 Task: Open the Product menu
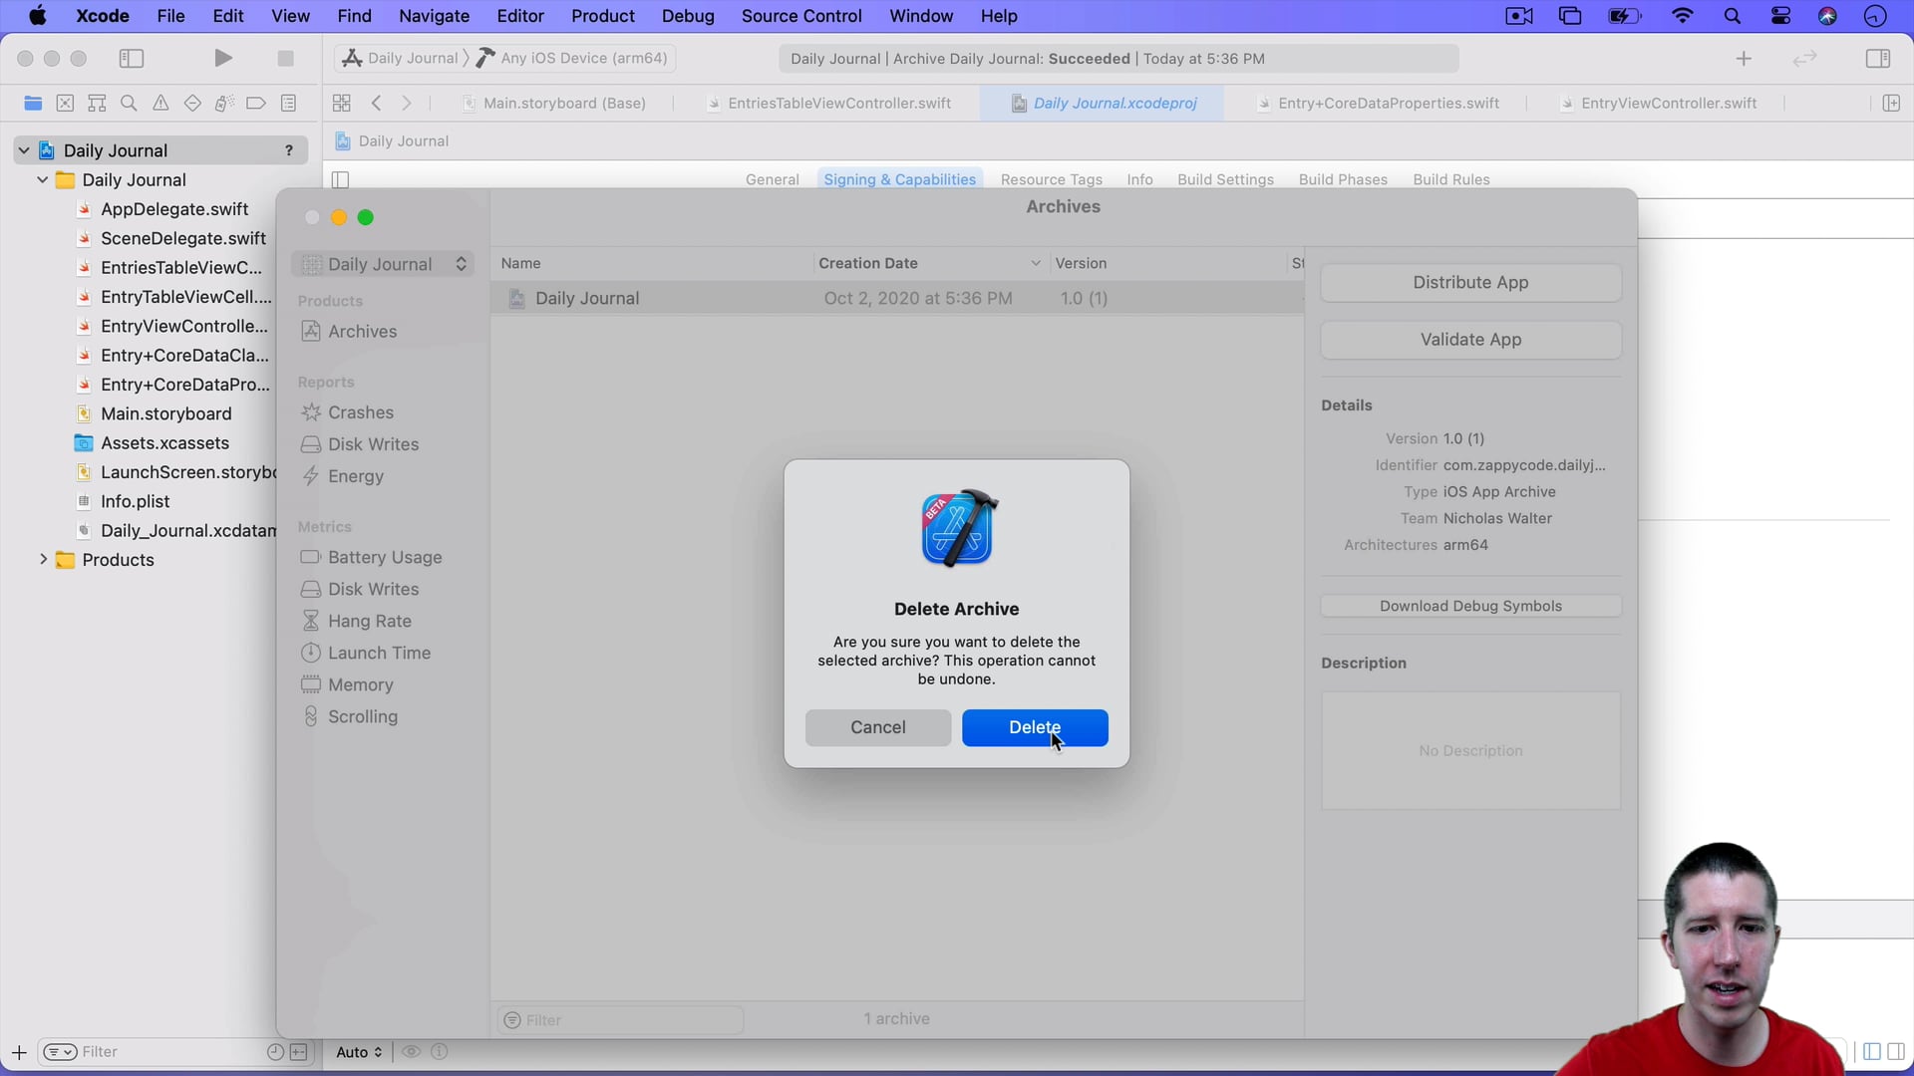tap(602, 16)
